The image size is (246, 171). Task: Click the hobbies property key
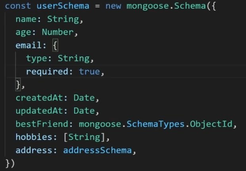click(x=34, y=137)
